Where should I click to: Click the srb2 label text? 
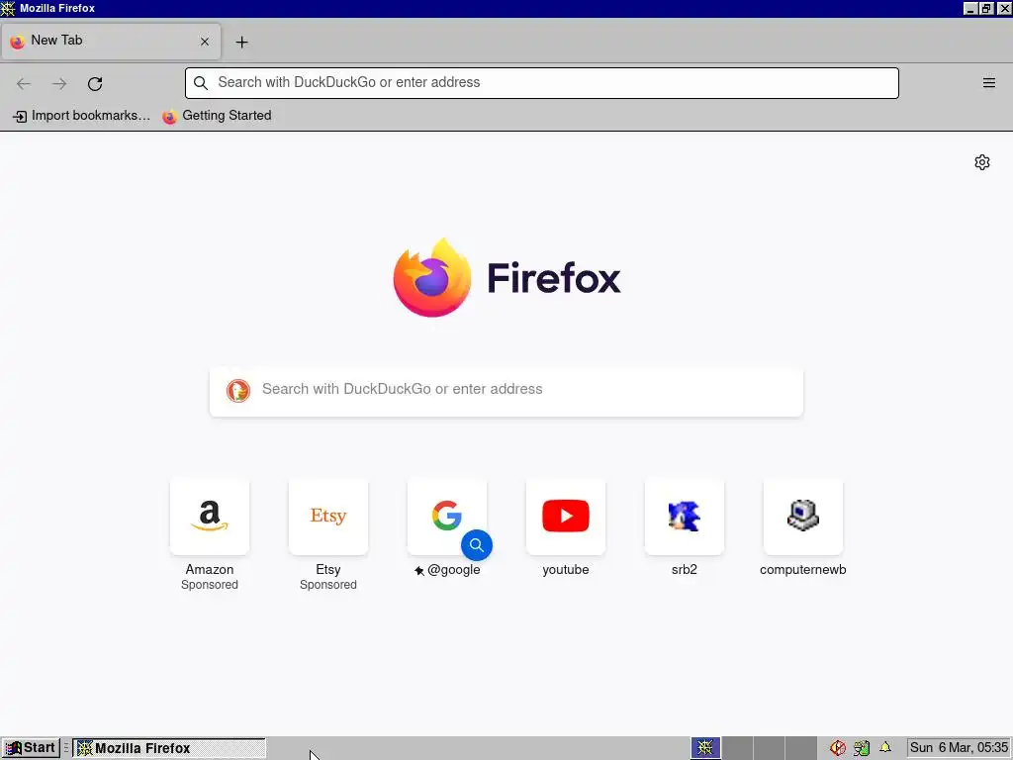(x=685, y=569)
